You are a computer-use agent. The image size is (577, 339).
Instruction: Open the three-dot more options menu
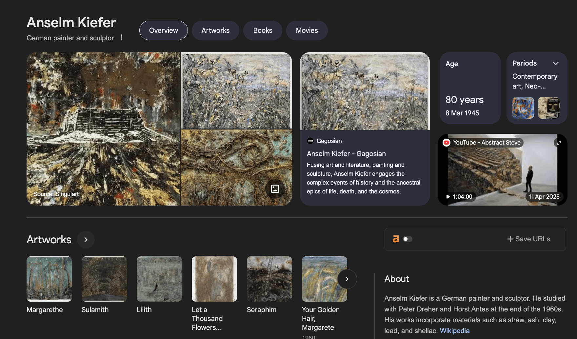[x=122, y=37]
